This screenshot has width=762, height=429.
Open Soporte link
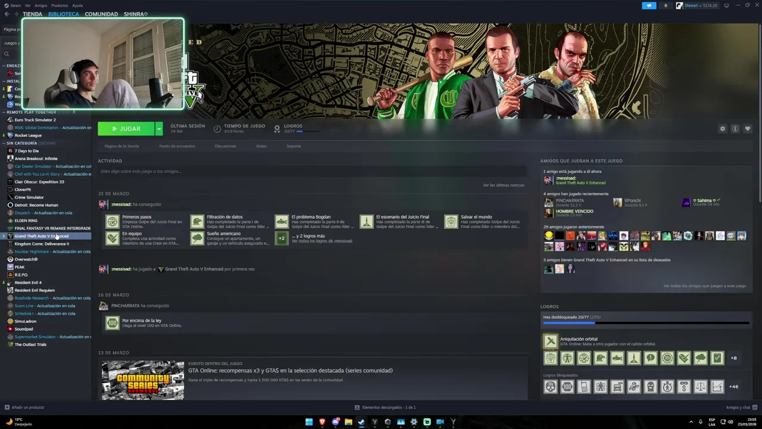click(293, 146)
